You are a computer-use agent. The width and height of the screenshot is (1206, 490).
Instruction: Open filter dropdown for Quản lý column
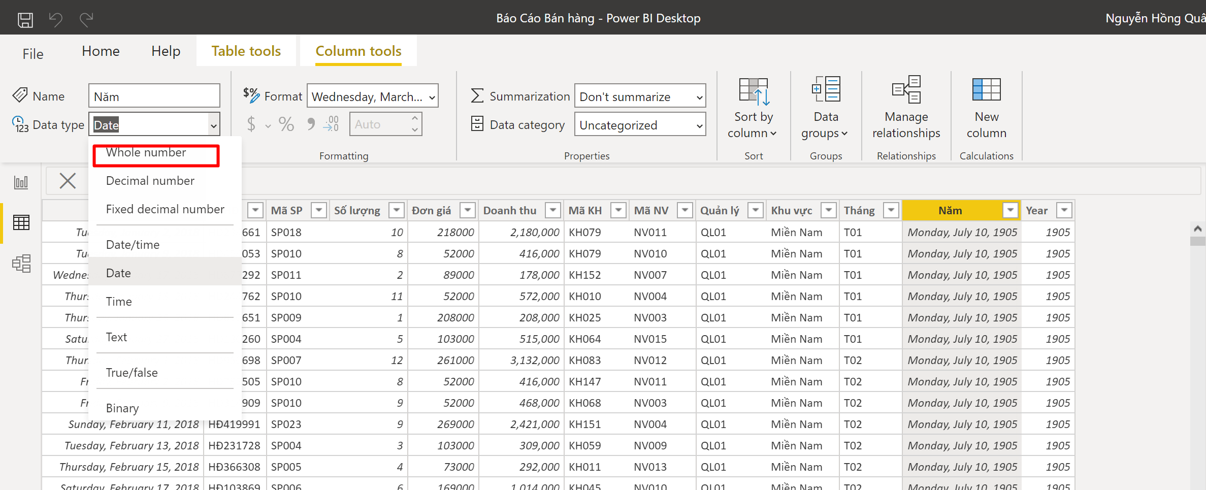[x=756, y=210]
